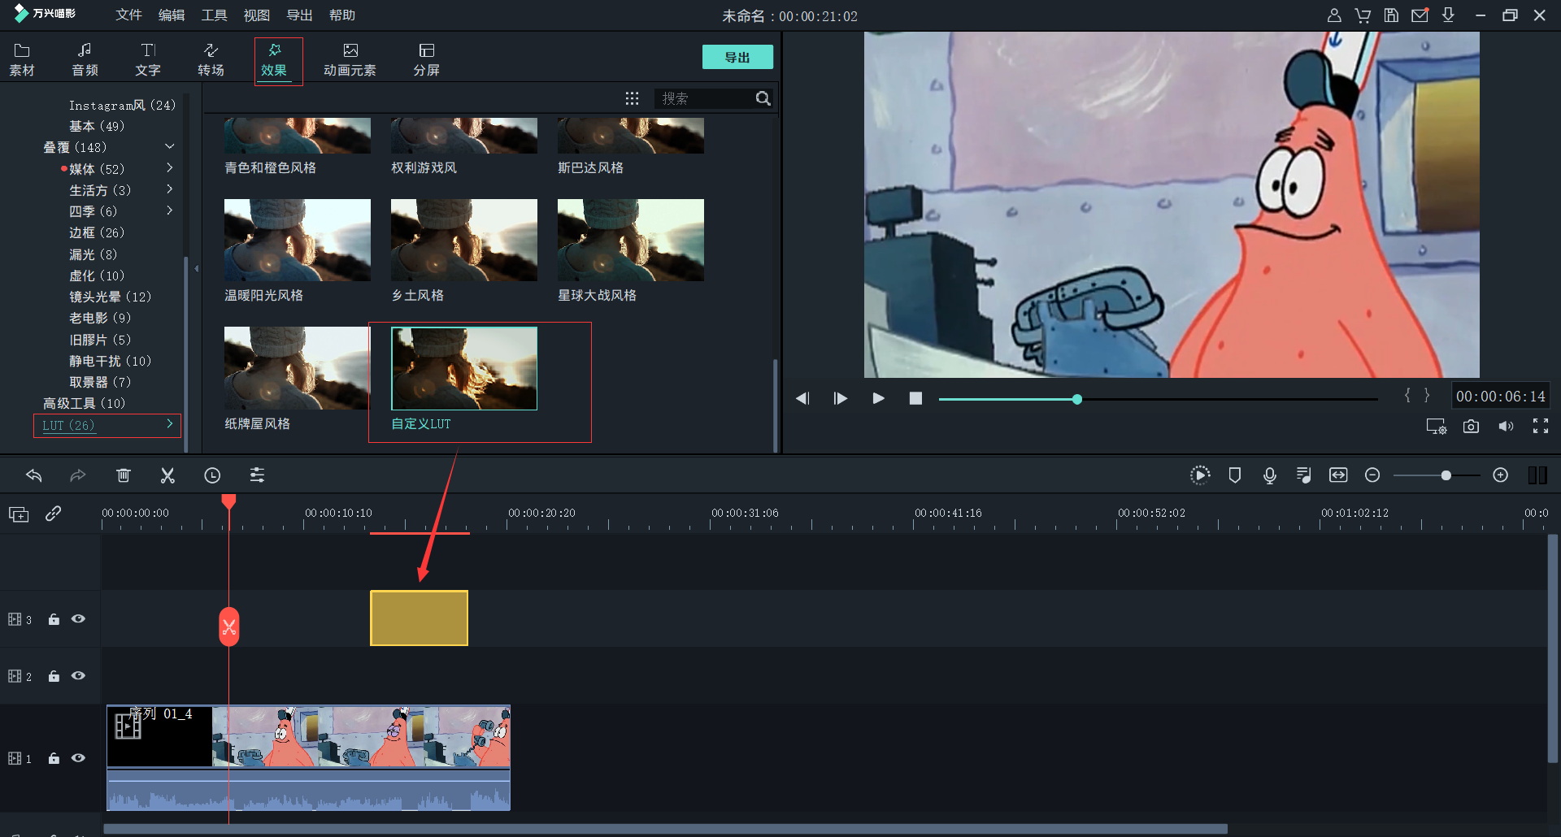Enter fullscreen preview mode

pos(1540,427)
